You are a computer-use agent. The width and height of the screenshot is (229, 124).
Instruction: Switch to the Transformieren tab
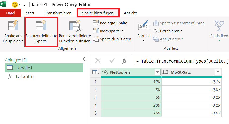pos(58,13)
